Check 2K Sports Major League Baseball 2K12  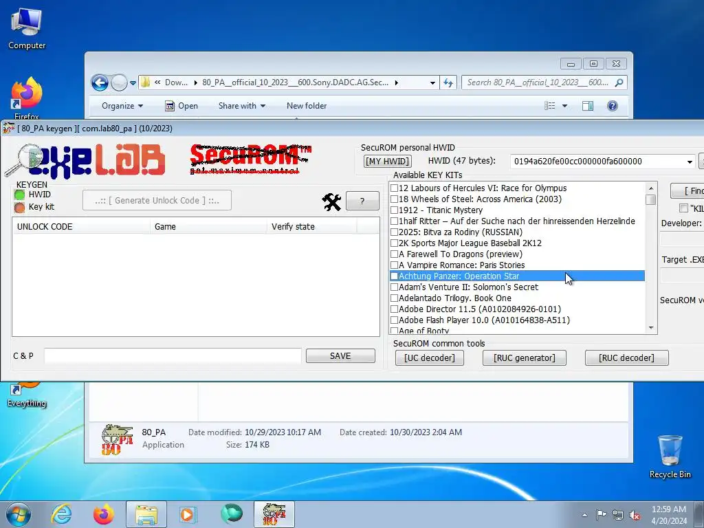click(394, 243)
